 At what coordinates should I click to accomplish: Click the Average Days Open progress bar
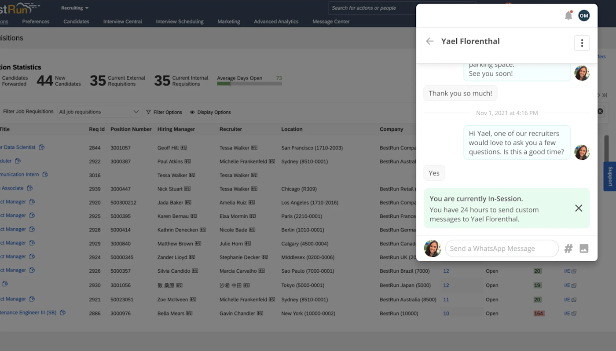(x=249, y=84)
